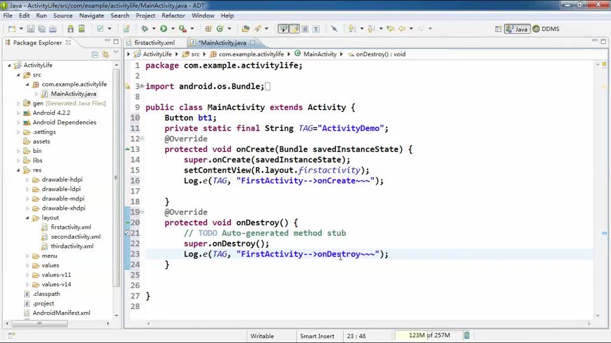This screenshot has height=343, width=611.
Task: Click the Open Type icon
Action: point(245,29)
